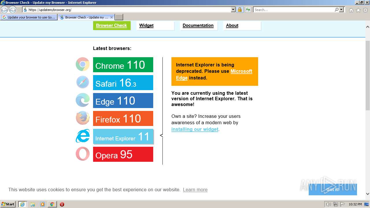Click the Chrome logo icon
The width and height of the screenshot is (370, 208).
click(x=83, y=64)
